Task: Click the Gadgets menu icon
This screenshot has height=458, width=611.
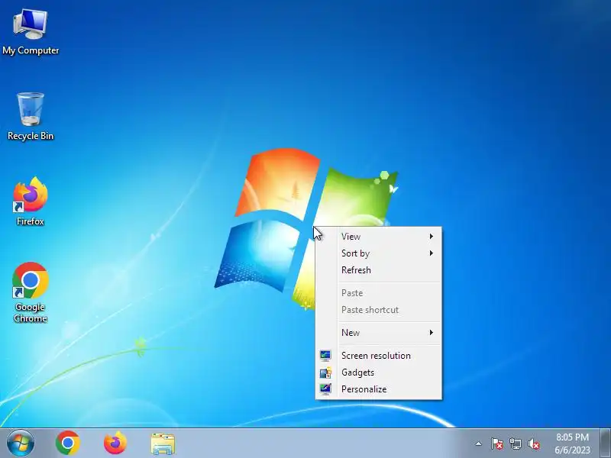Action: point(325,373)
